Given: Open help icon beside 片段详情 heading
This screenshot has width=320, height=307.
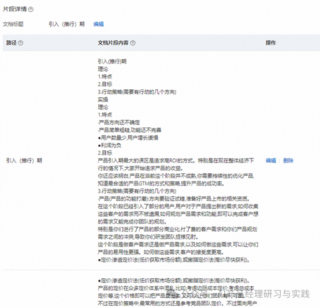Looking at the screenshot, I should coord(31,9).
